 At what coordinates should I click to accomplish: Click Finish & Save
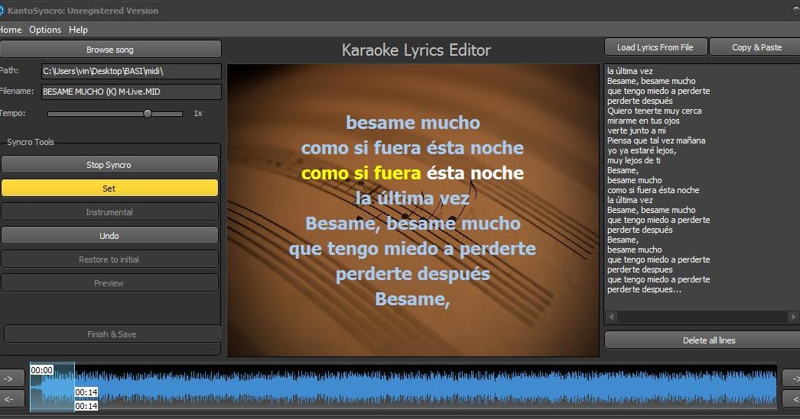point(112,334)
